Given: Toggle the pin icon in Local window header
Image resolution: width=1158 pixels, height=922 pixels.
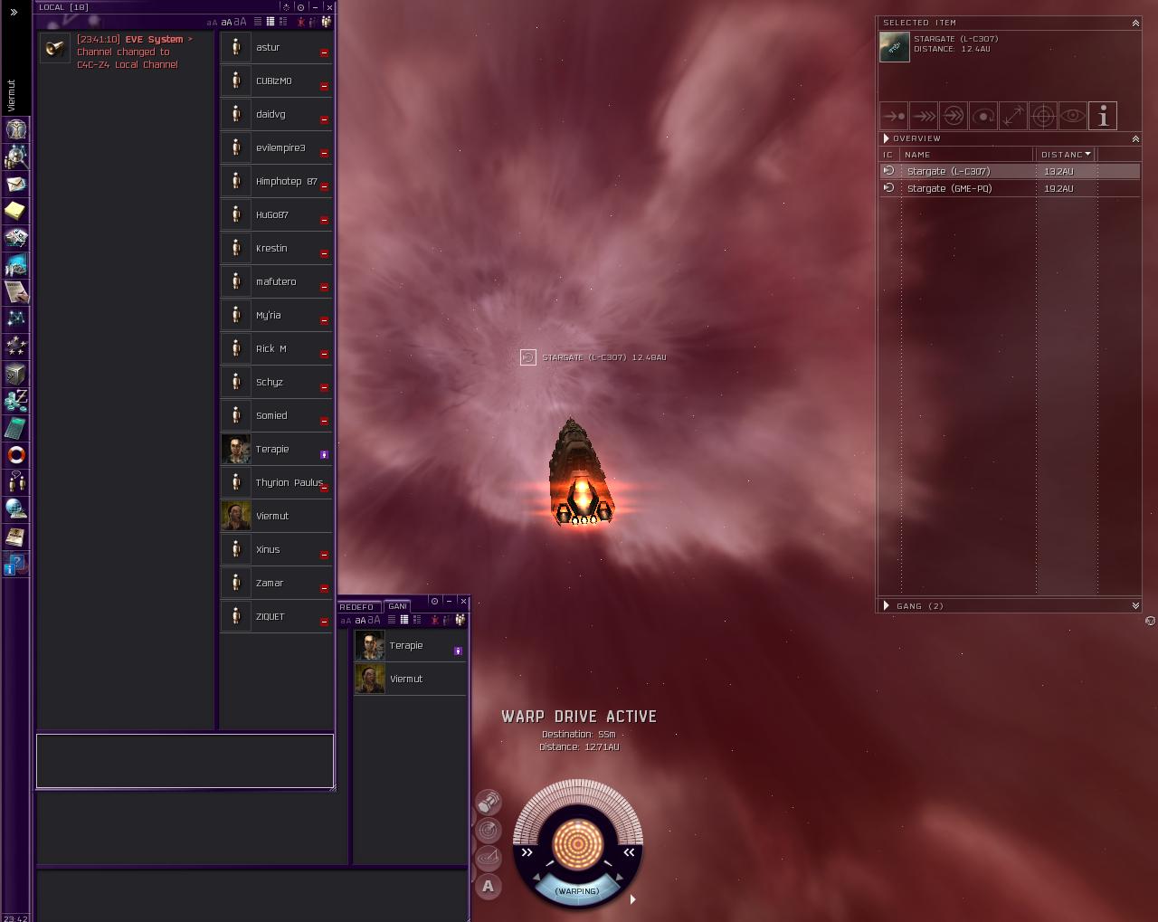Looking at the screenshot, I should pos(286,7).
